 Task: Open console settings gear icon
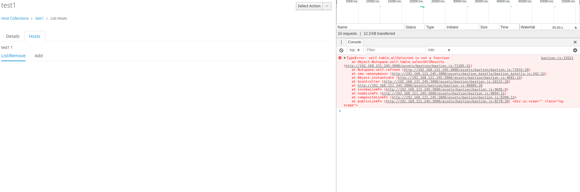575,50
